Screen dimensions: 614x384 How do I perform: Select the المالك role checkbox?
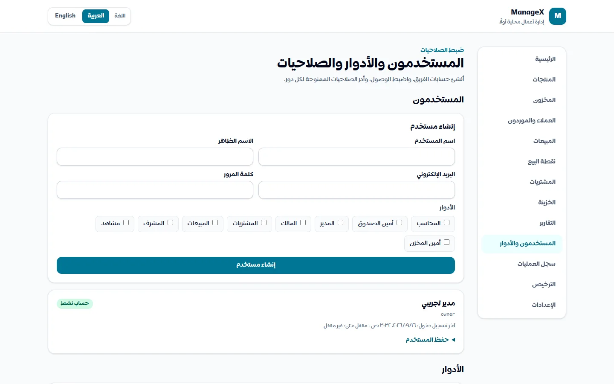(303, 223)
